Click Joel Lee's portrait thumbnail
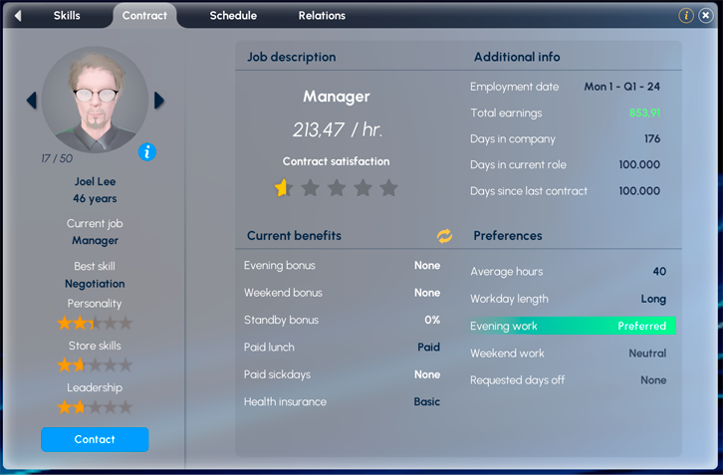The image size is (723, 475). point(96,100)
